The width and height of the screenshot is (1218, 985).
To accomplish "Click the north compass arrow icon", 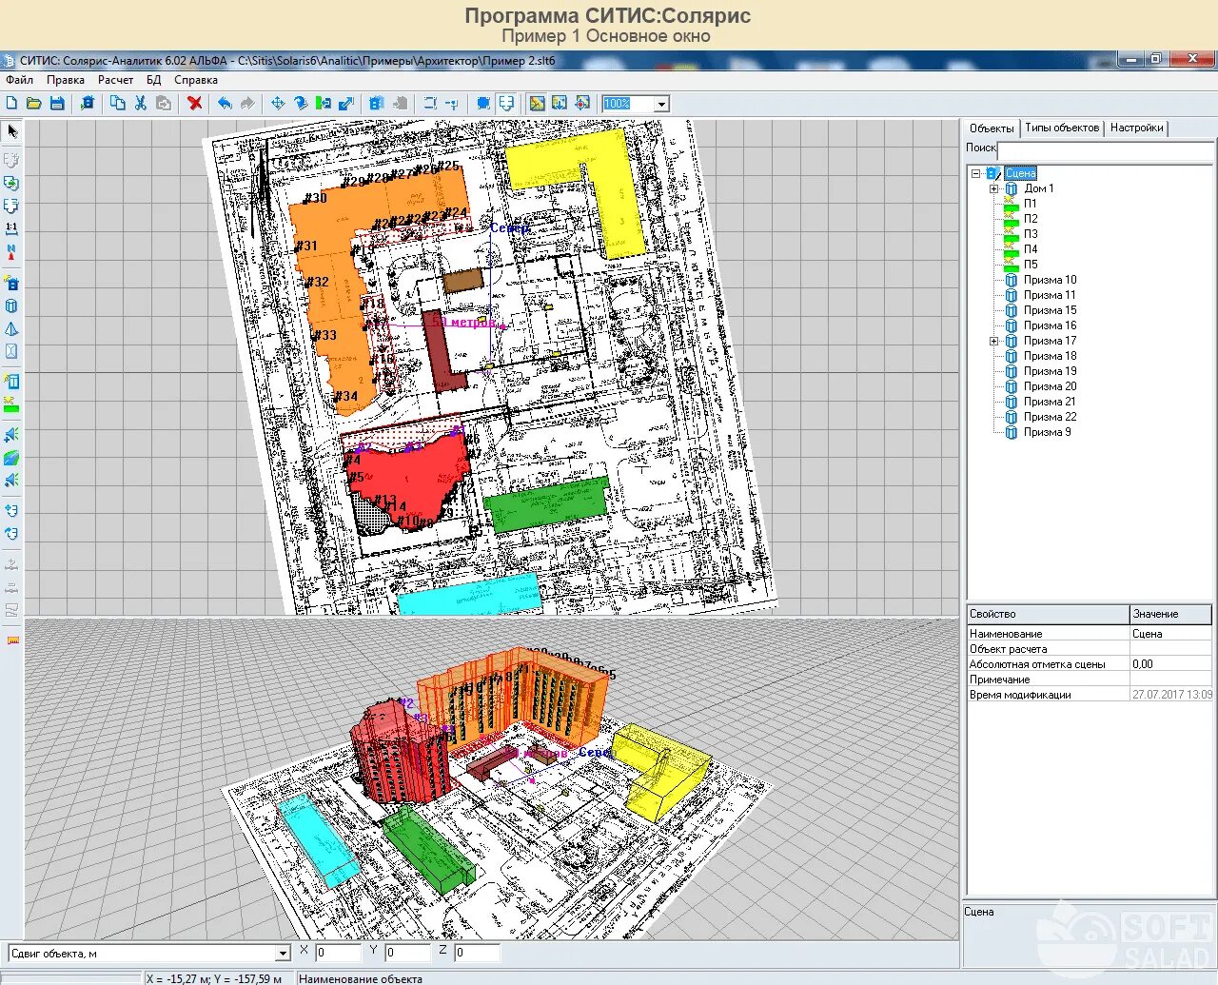I will pyautogui.click(x=11, y=252).
